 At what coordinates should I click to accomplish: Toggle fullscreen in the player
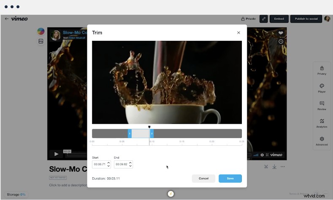pos(267,155)
